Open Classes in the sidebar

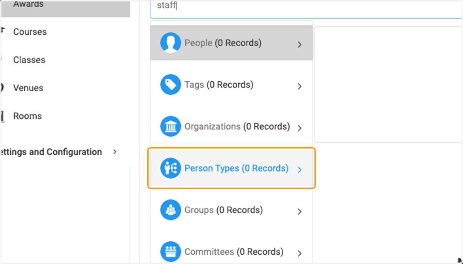point(29,60)
